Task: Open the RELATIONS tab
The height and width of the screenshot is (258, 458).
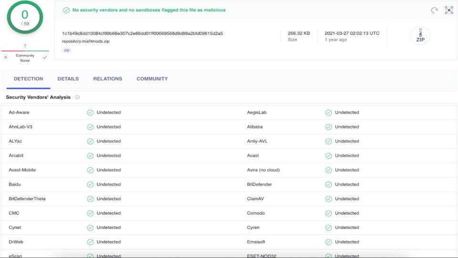Action: [108, 79]
